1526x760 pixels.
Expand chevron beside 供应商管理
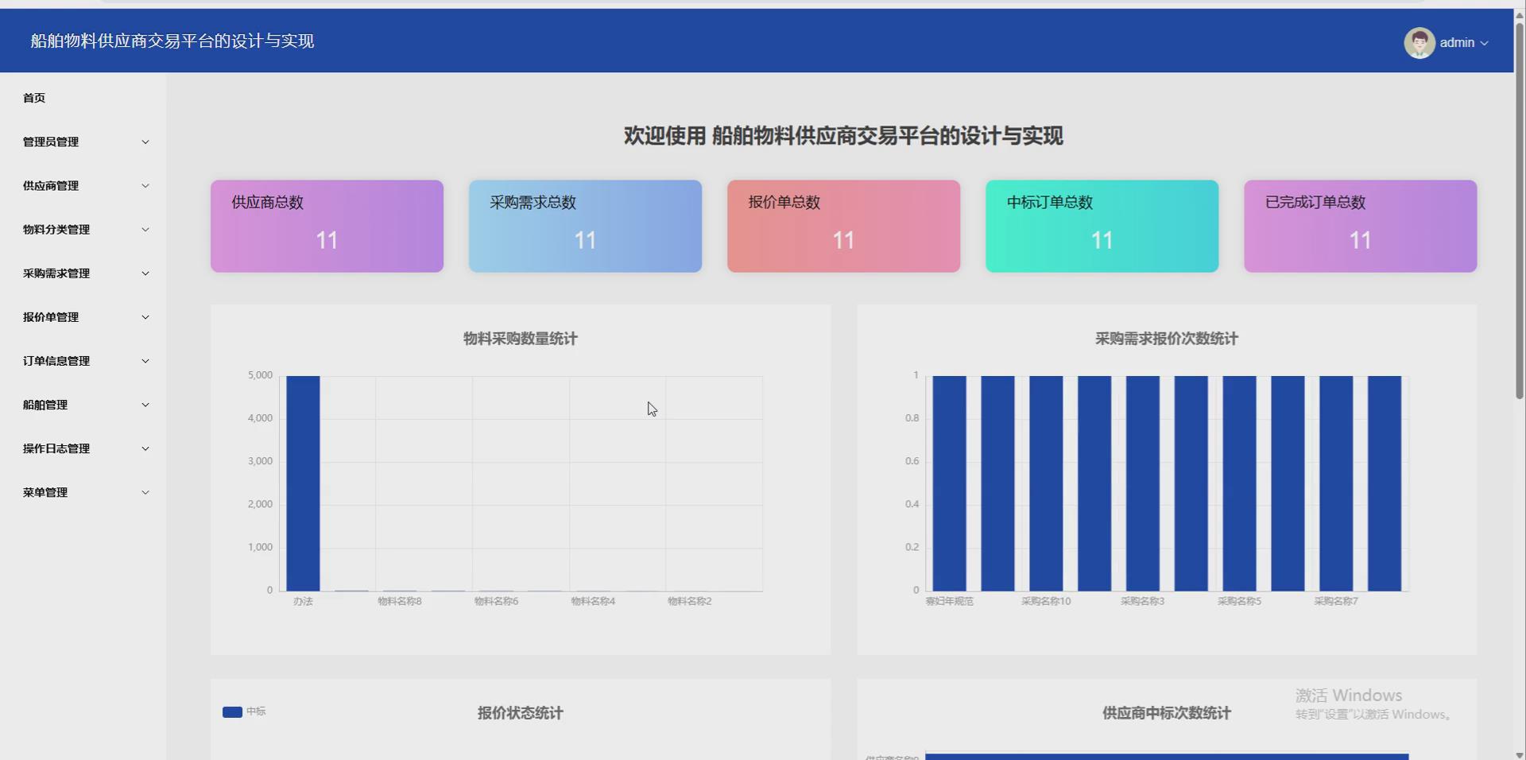tap(145, 185)
